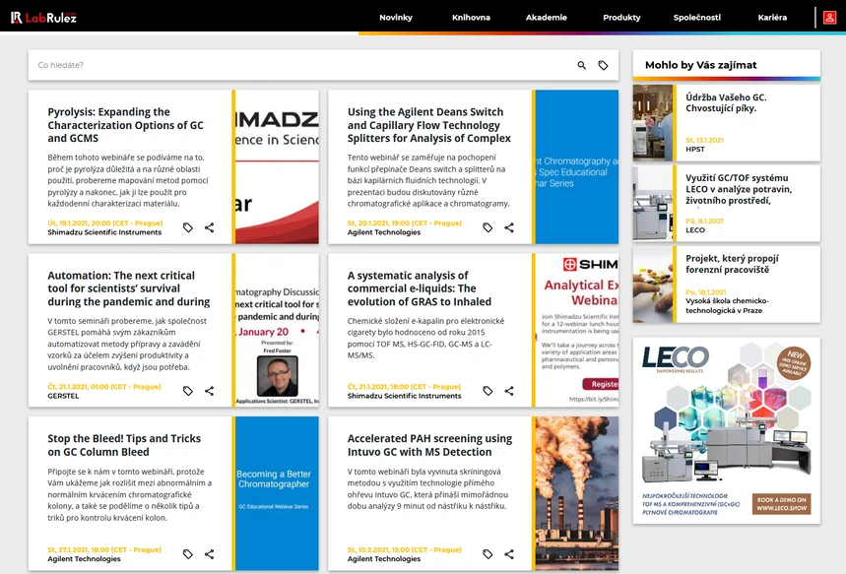
Task: Open the Produkty menu
Action: (x=621, y=18)
